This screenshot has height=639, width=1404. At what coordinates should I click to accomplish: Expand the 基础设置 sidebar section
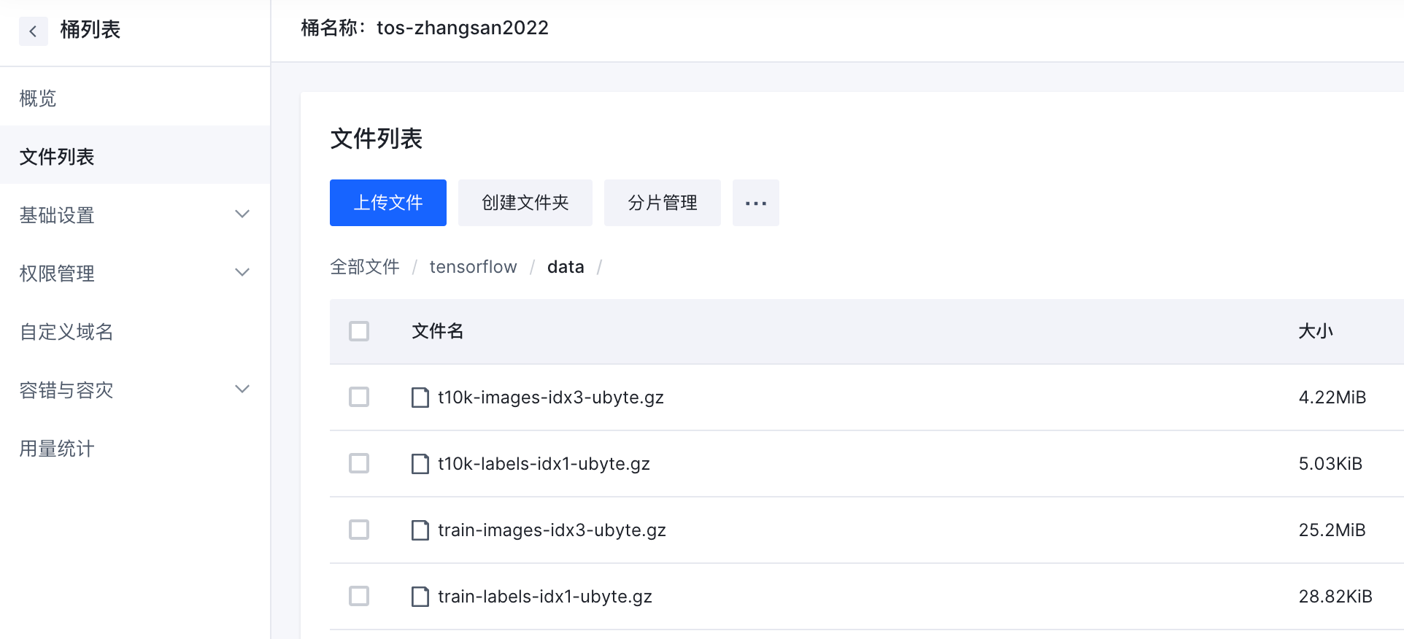click(242, 214)
